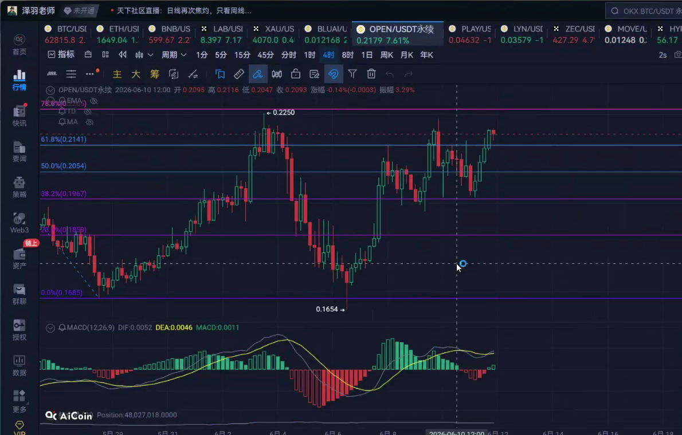The height and width of the screenshot is (435, 682).
Task: Select the 4时 timeframe
Action: [x=328, y=55]
